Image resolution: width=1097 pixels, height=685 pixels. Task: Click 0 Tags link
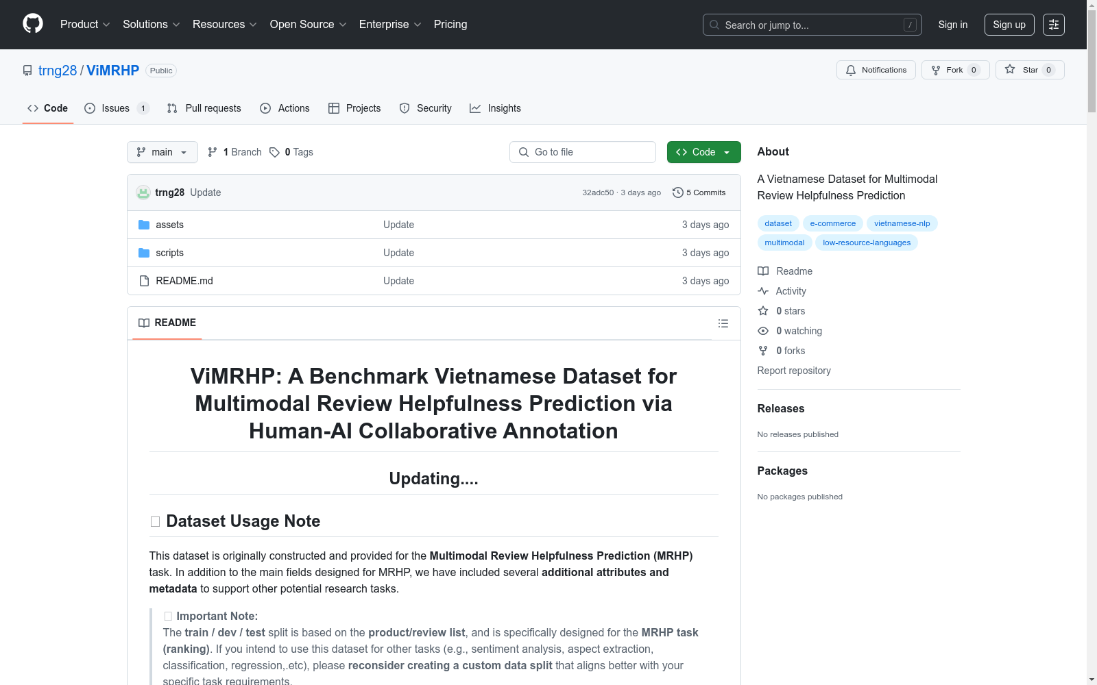coord(291,152)
